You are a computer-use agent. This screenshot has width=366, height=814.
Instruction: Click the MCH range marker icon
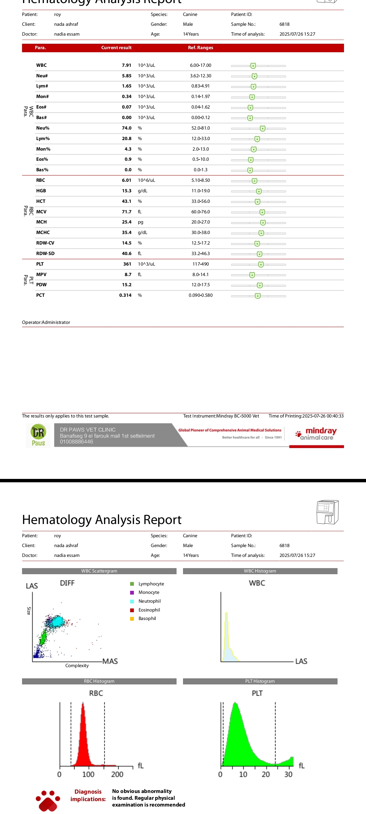(x=263, y=222)
